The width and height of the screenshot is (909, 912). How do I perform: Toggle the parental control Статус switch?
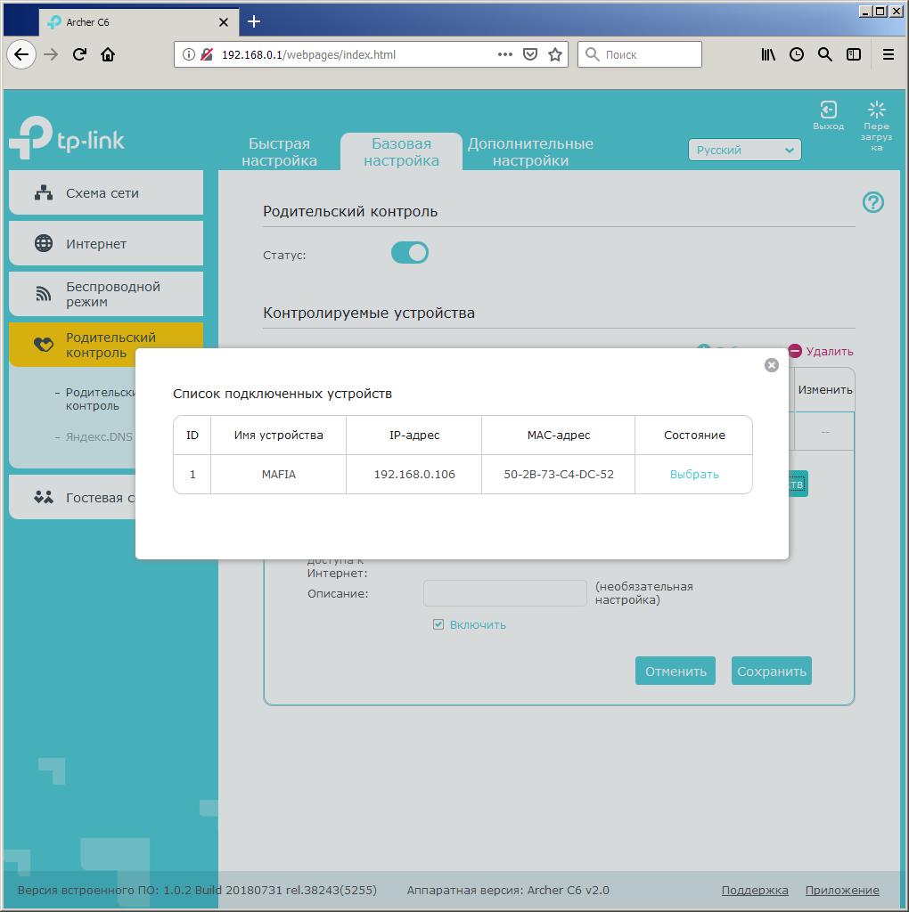pyautogui.click(x=410, y=253)
